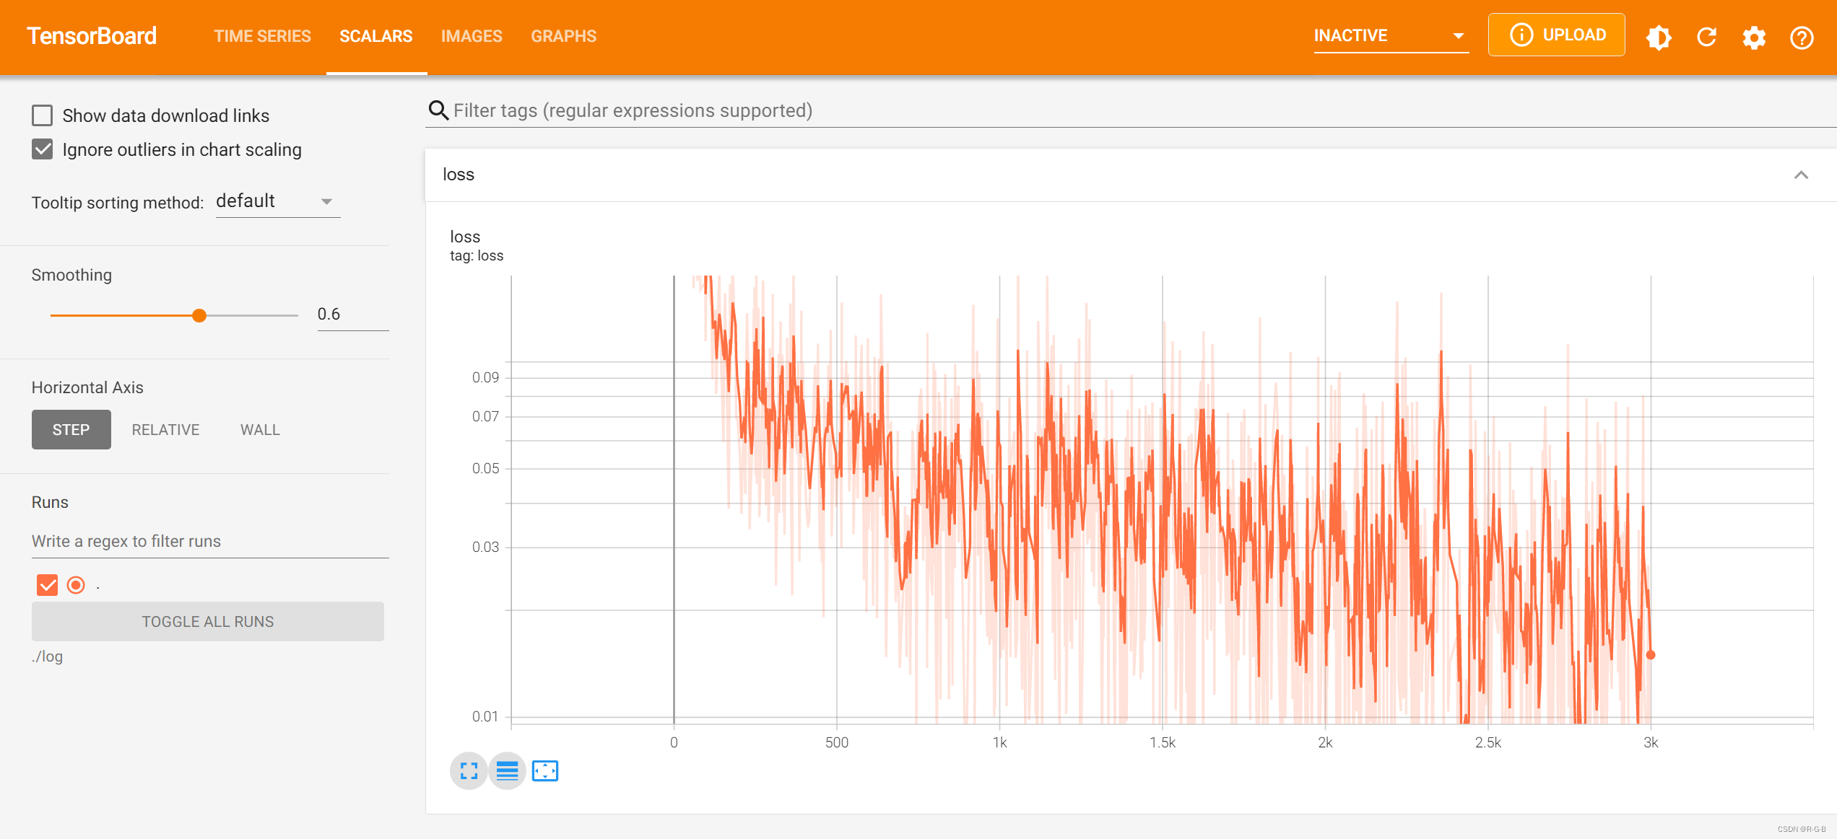Fit domain to data icon
This screenshot has height=839, width=1837.
tap(545, 771)
